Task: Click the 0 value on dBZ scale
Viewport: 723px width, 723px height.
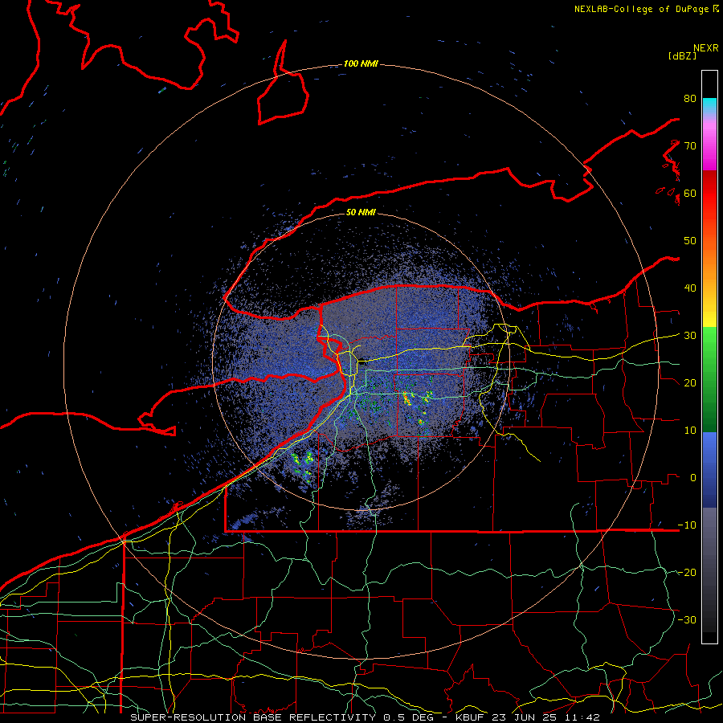Action: tap(693, 478)
